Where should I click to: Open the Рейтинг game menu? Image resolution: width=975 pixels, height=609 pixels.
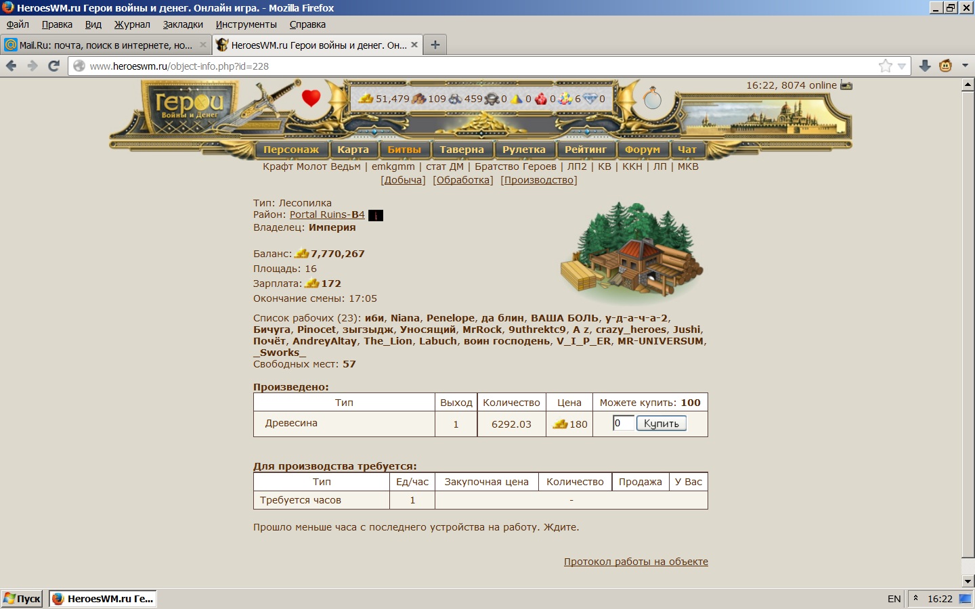[586, 150]
